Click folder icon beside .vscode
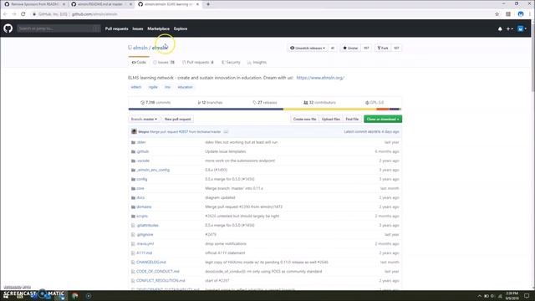This screenshot has height=301, width=535. coord(133,161)
